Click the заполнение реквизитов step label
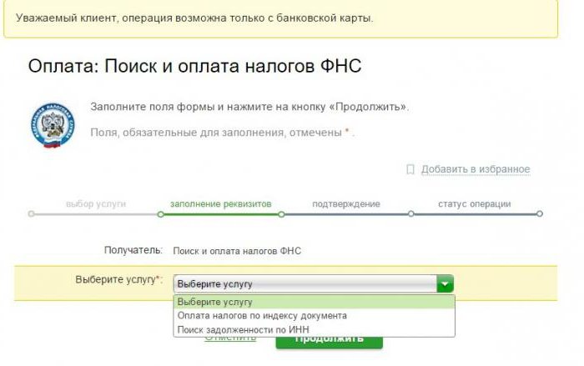The width and height of the screenshot is (584, 366). 220,203
